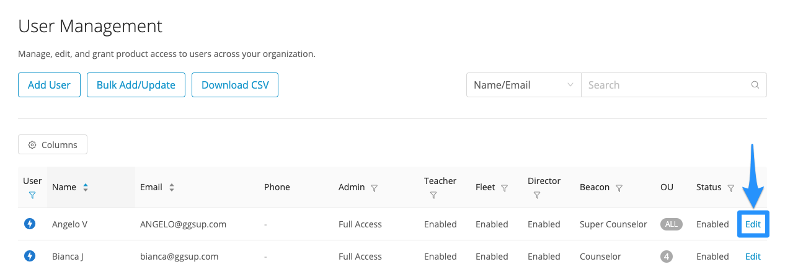The image size is (785, 272).
Task: Open the Teacher column filter icon
Action: pyautogui.click(x=433, y=195)
